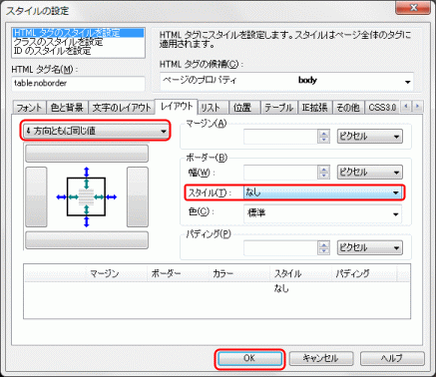The width and height of the screenshot is (436, 377).
Task: Open the テーブル tab
Action: point(278,108)
